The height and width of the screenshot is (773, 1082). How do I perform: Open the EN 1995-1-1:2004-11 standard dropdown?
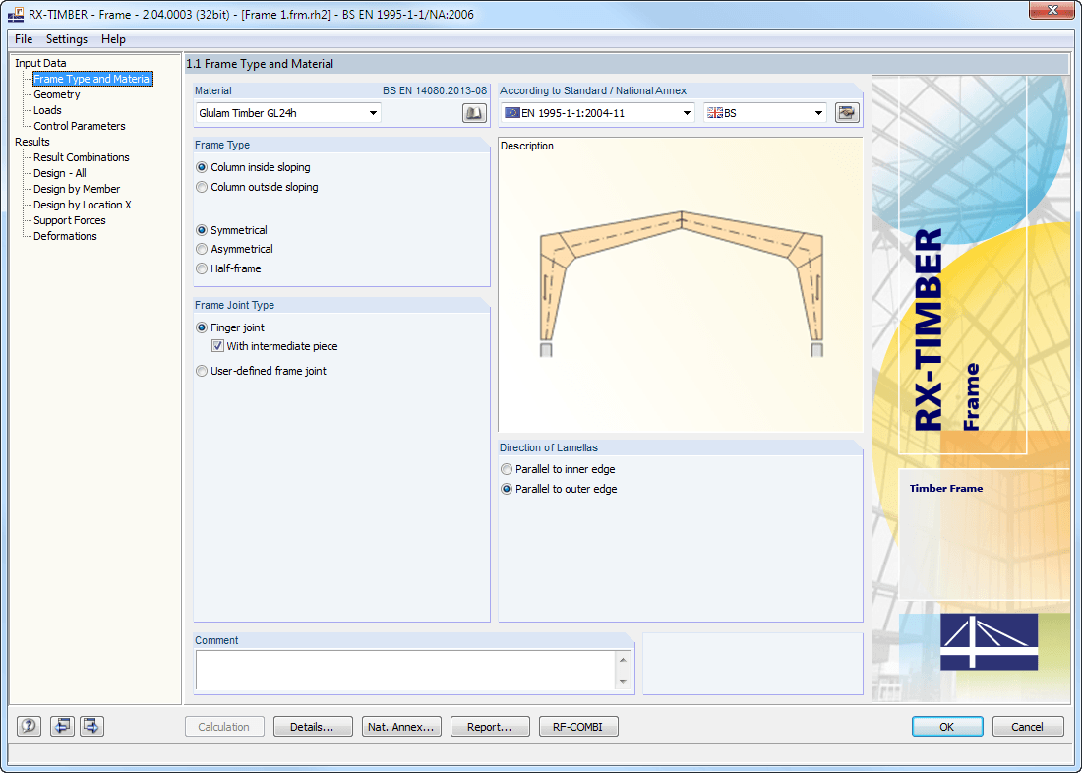tap(689, 112)
